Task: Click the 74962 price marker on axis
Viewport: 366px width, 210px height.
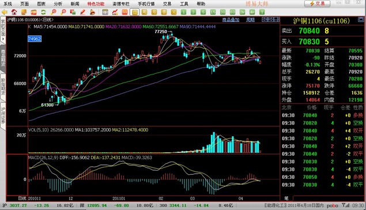Action: coord(35,39)
